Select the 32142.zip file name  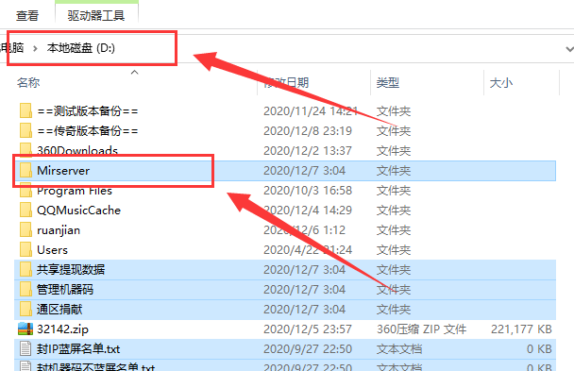(62, 329)
